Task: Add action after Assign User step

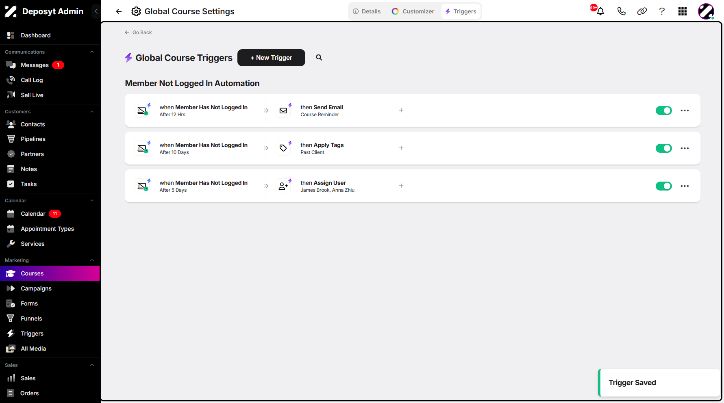Action: click(401, 186)
